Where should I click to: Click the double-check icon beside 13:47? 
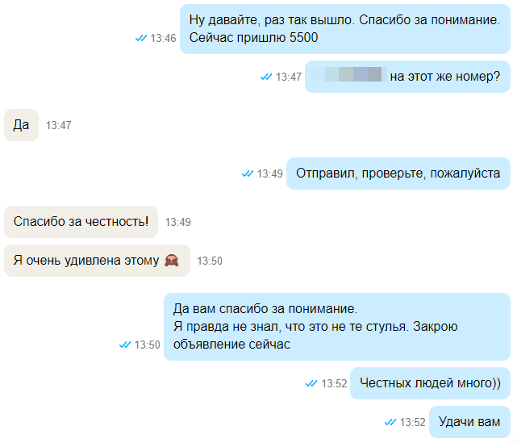tap(266, 77)
